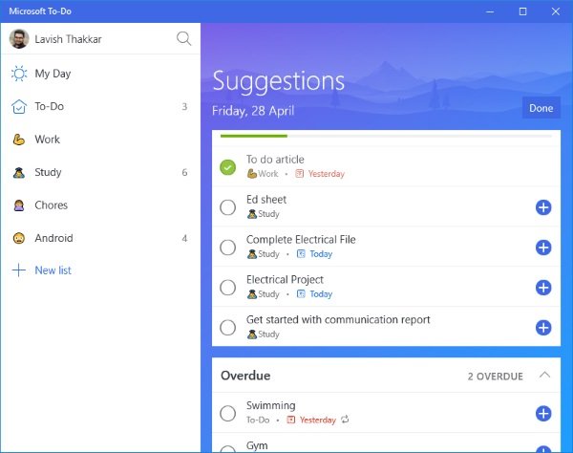The height and width of the screenshot is (453, 573).
Task: Click the My Day sun icon
Action: [19, 74]
